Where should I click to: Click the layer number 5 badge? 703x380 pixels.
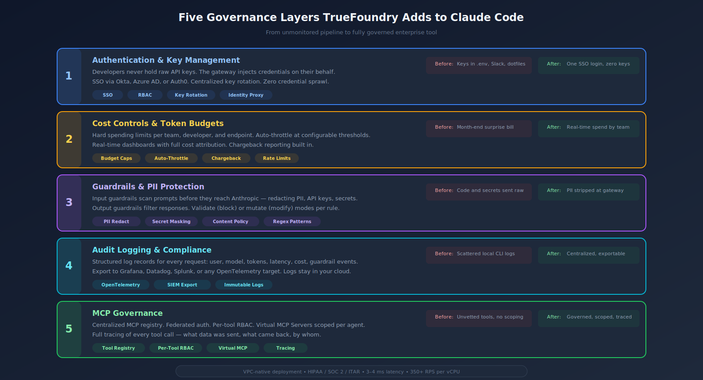69,329
